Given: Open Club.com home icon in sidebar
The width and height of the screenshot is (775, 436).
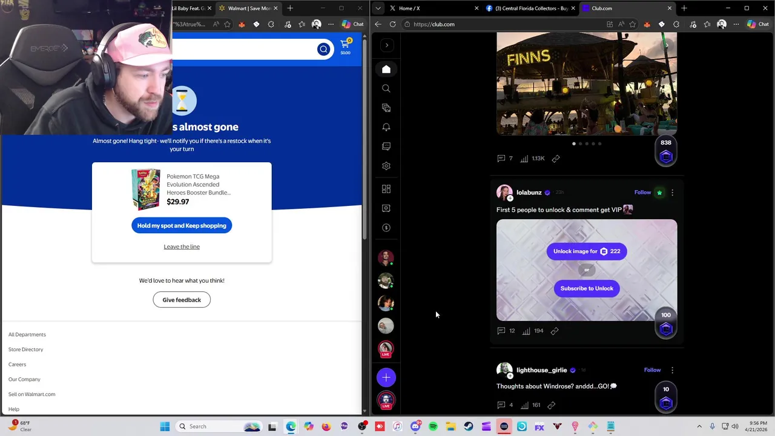Looking at the screenshot, I should [386, 69].
